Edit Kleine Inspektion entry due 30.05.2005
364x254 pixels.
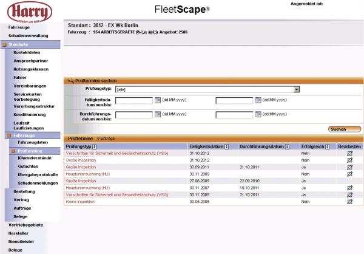(349, 202)
